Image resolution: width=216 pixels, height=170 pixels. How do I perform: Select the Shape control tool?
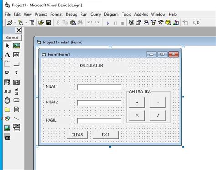7,118
